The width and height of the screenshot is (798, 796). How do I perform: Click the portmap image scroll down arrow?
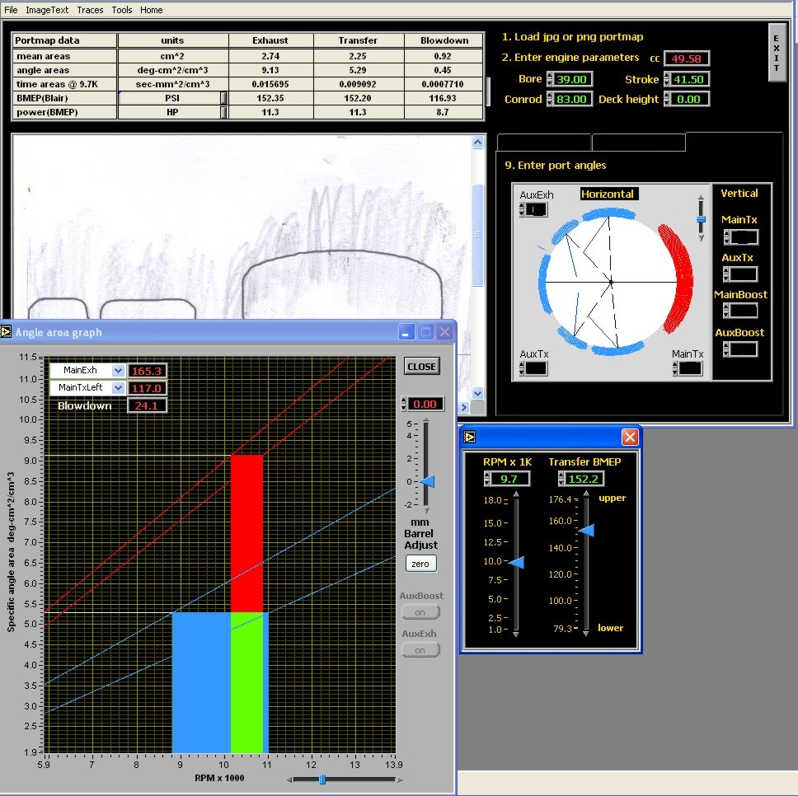(477, 393)
